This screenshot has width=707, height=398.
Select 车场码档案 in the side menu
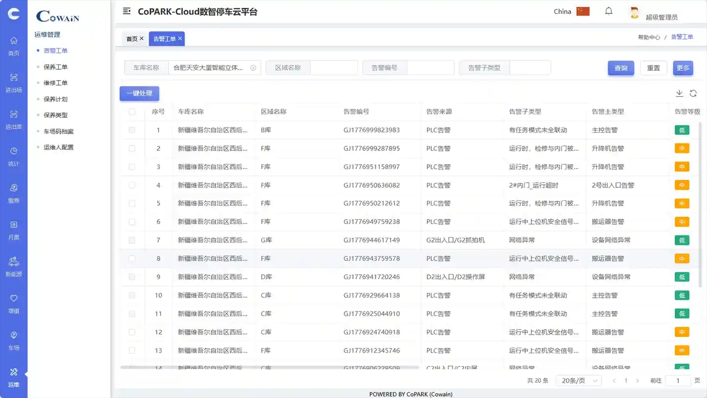click(58, 131)
